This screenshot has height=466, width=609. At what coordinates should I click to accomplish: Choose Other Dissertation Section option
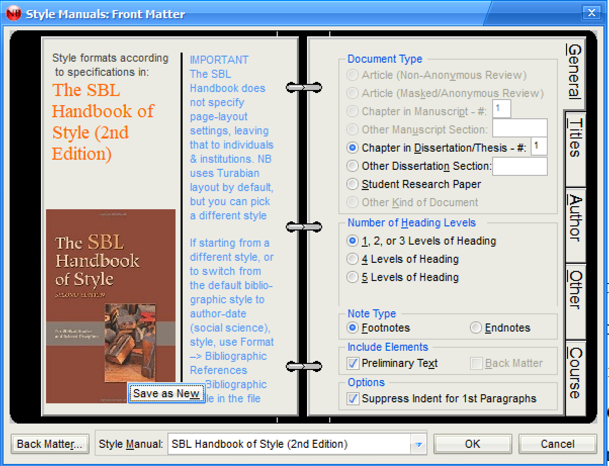pos(353,166)
